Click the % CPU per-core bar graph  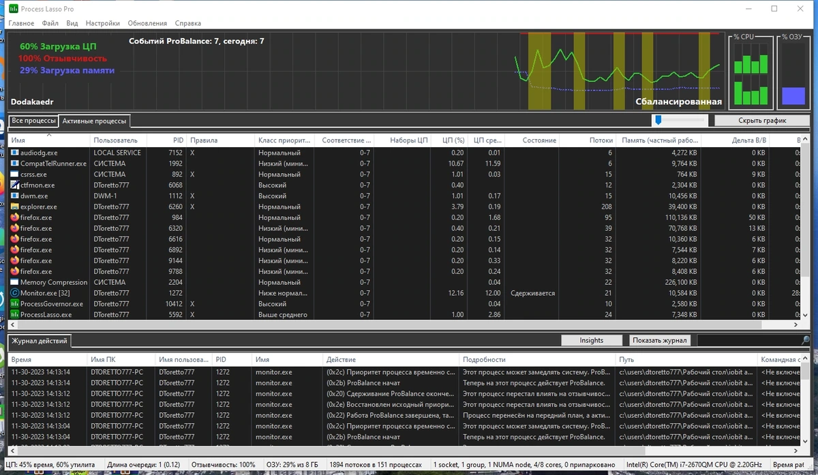[x=751, y=74]
